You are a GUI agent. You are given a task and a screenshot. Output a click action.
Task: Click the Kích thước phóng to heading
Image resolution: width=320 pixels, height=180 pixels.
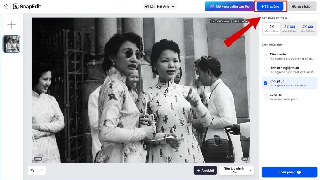click(x=274, y=18)
